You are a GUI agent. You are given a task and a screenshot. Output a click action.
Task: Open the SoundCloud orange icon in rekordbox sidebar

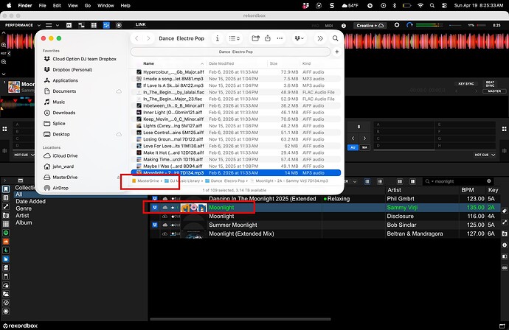click(6, 242)
